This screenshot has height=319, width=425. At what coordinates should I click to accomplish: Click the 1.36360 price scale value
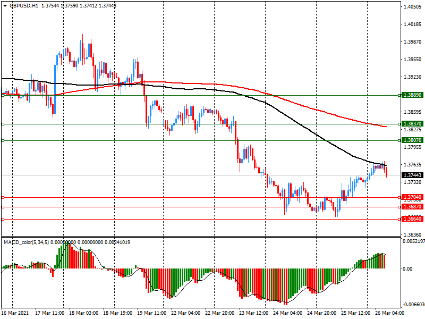pos(413,235)
